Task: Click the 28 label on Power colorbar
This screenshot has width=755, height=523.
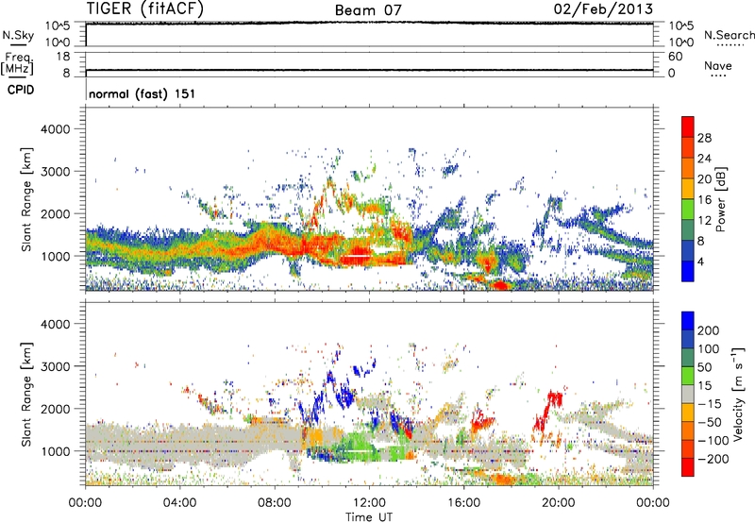Action: 704,138
